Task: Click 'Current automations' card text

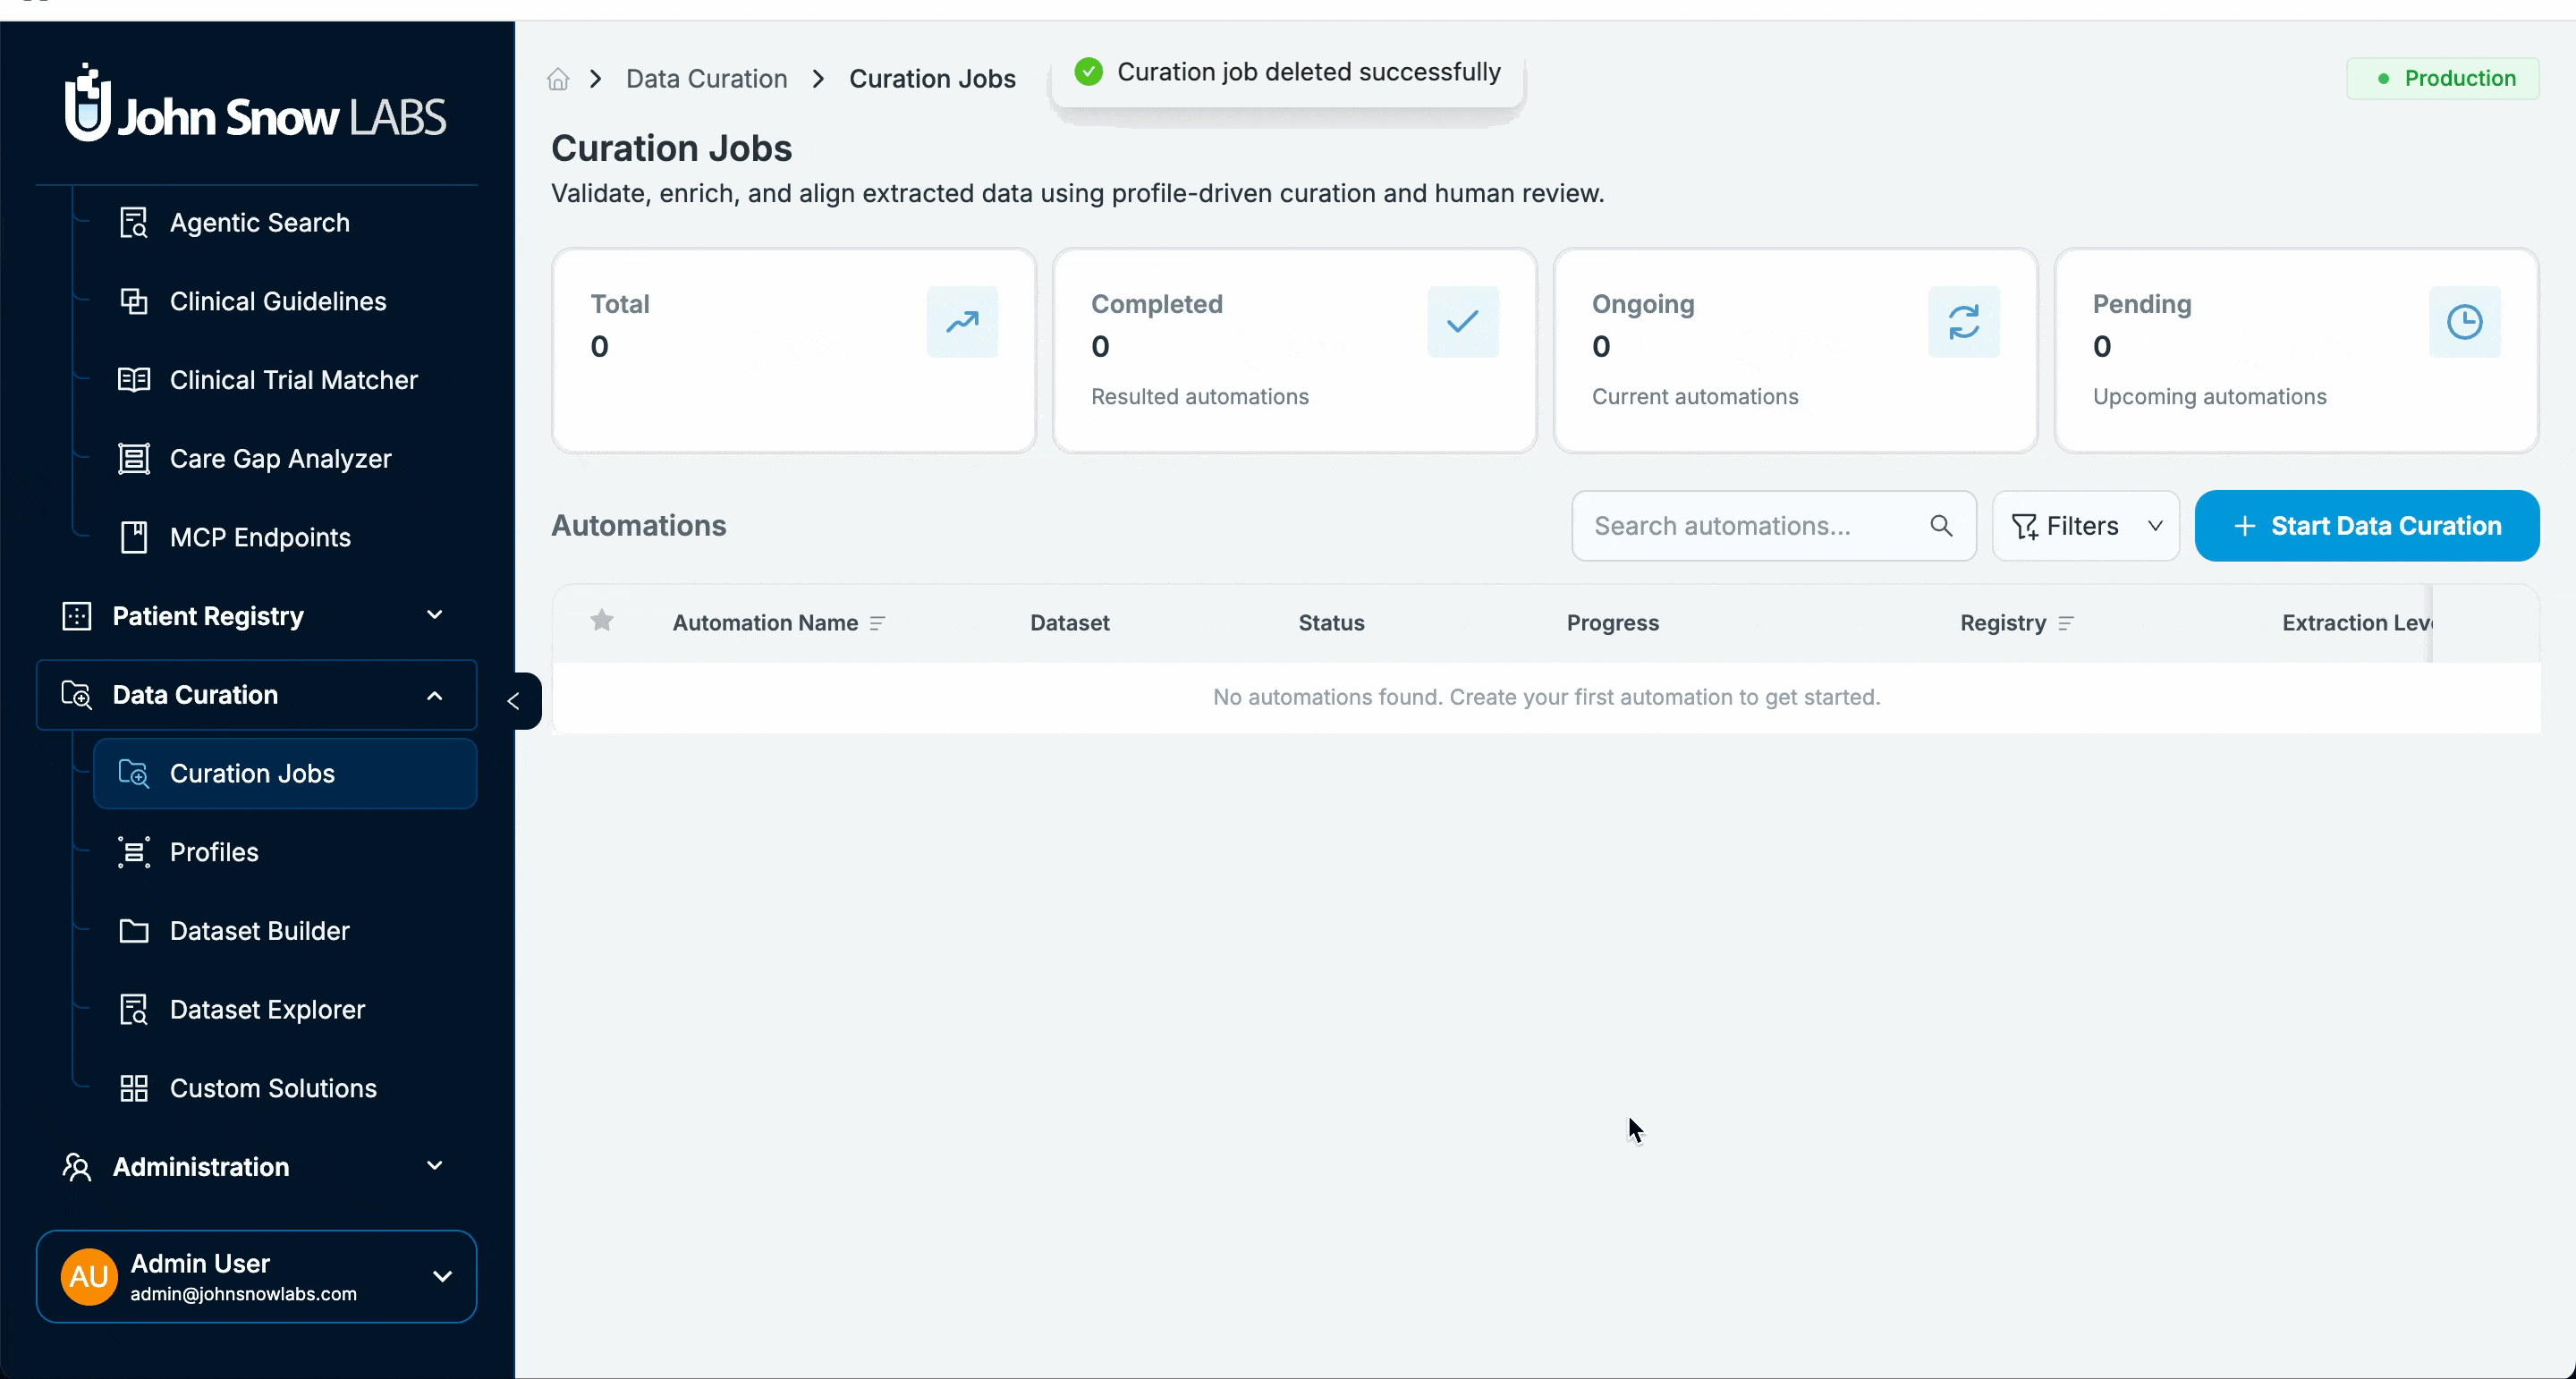Action: (x=1695, y=397)
